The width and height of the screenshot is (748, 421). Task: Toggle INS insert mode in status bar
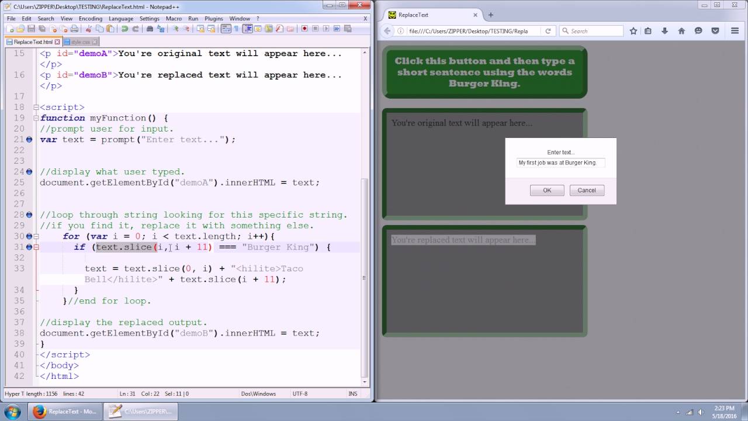click(353, 394)
